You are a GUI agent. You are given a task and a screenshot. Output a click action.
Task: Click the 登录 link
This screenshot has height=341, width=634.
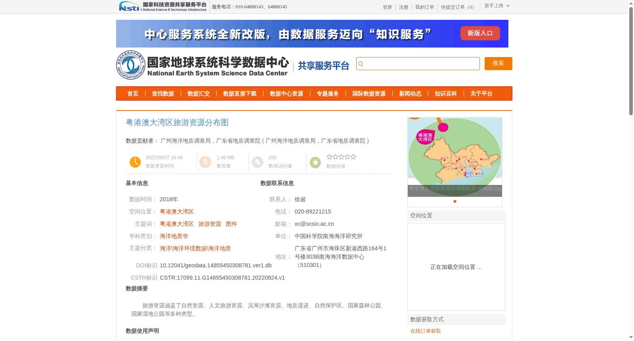(388, 7)
